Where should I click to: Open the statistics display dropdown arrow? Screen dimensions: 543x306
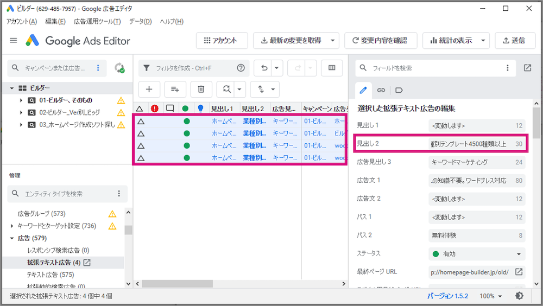[483, 41]
